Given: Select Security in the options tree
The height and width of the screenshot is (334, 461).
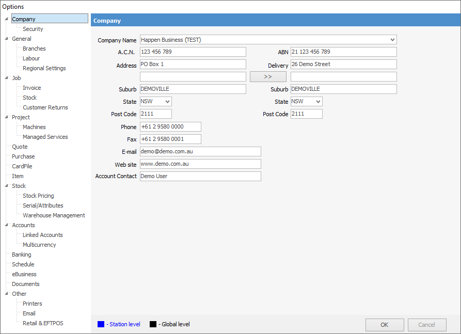Looking at the screenshot, I should click(x=33, y=29).
